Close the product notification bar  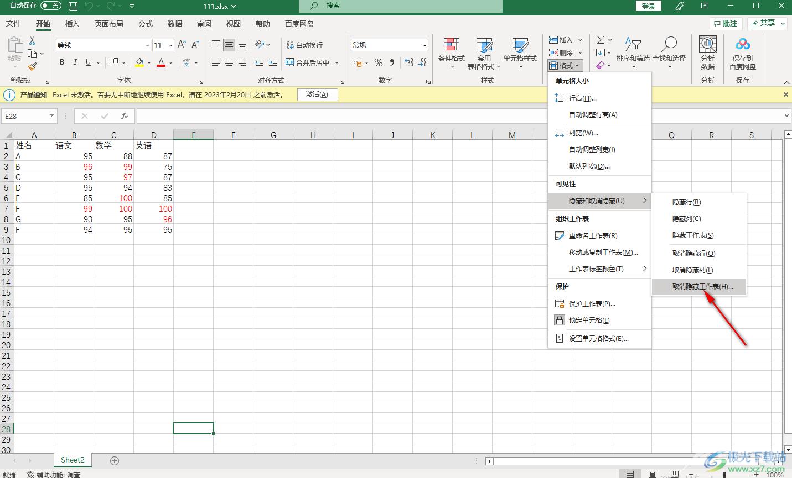785,94
